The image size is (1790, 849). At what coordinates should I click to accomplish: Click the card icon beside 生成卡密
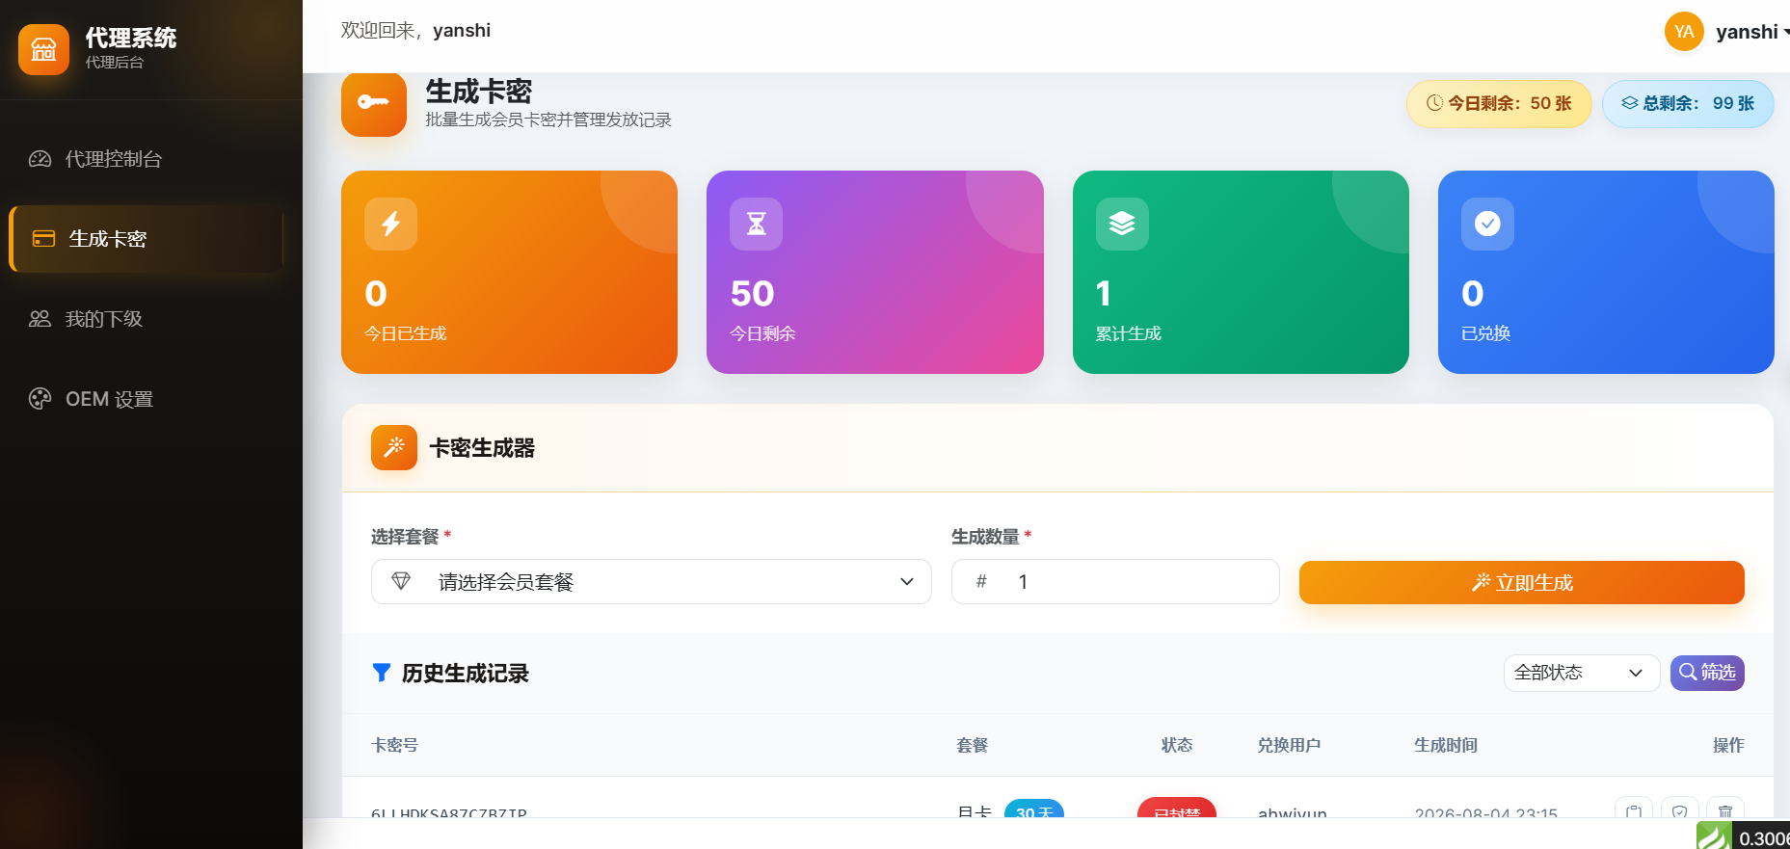pos(44,239)
